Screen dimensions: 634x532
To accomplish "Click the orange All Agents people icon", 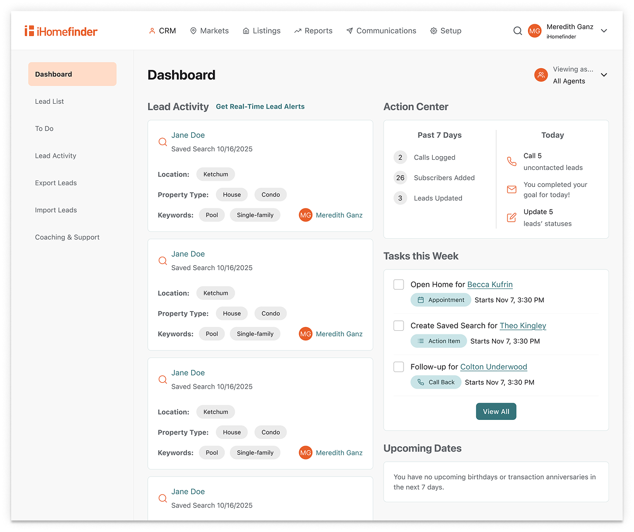I will pyautogui.click(x=541, y=75).
